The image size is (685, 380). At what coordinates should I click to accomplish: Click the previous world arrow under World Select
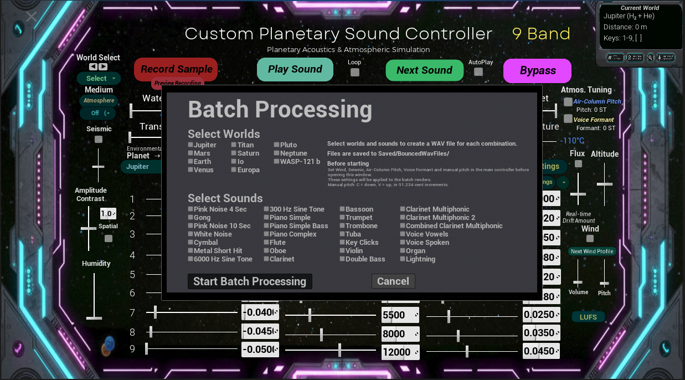point(93,66)
